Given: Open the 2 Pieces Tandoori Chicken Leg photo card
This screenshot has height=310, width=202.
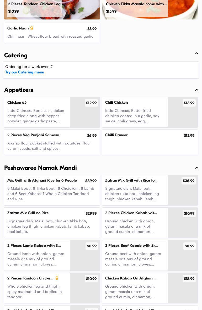Looking at the screenshot, I should click(52, 9).
